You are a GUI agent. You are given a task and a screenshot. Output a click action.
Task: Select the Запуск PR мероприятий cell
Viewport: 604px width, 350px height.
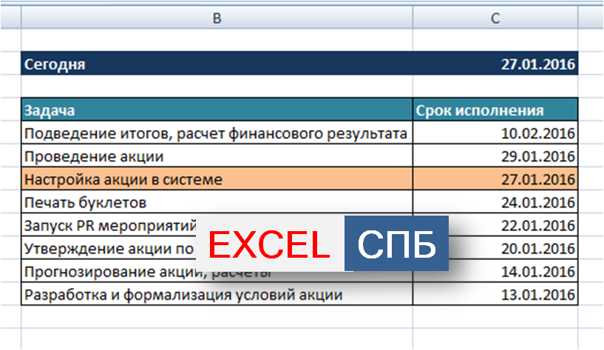[111, 225]
